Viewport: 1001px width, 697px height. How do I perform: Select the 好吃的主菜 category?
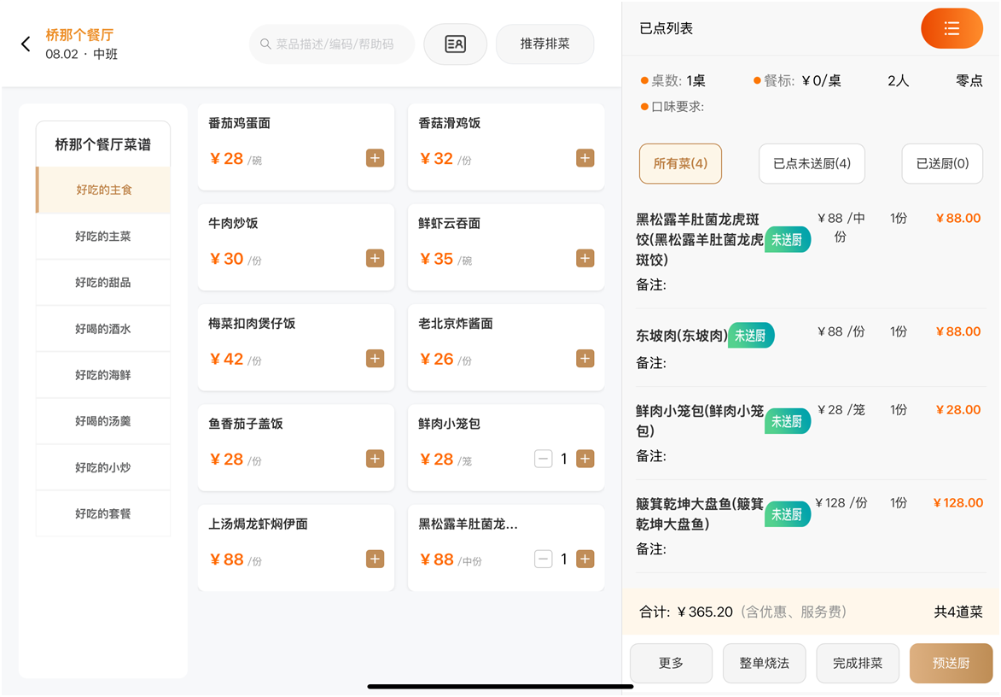click(103, 237)
